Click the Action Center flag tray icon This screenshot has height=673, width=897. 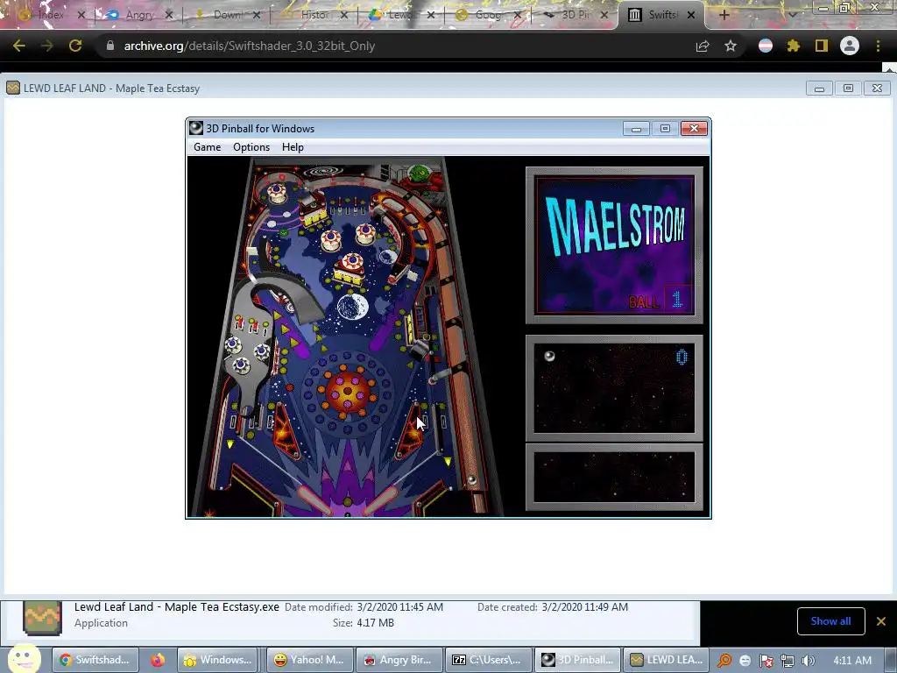(x=766, y=661)
